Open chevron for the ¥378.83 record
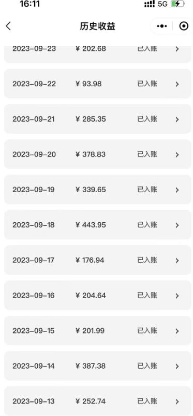Screen dimensions: 193x416 coord(177,155)
